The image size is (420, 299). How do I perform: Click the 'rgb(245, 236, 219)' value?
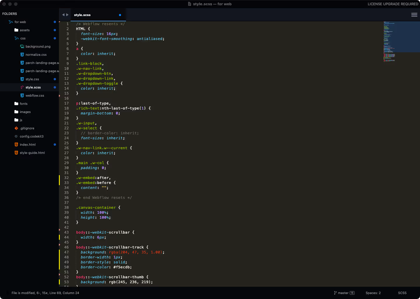[x=130, y=282]
